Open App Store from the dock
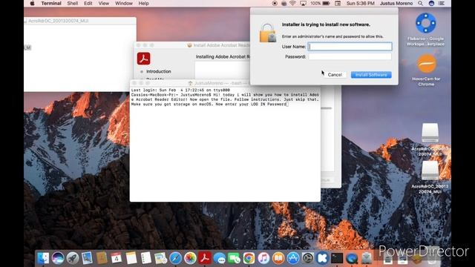The image size is (475, 267). click(293, 258)
